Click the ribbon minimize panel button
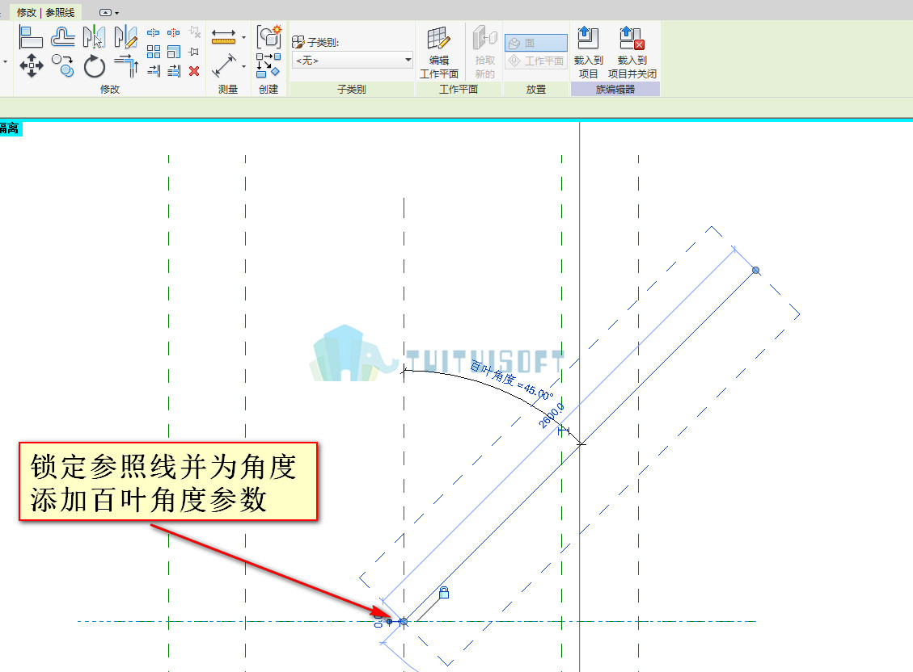913x672 pixels. tap(105, 12)
